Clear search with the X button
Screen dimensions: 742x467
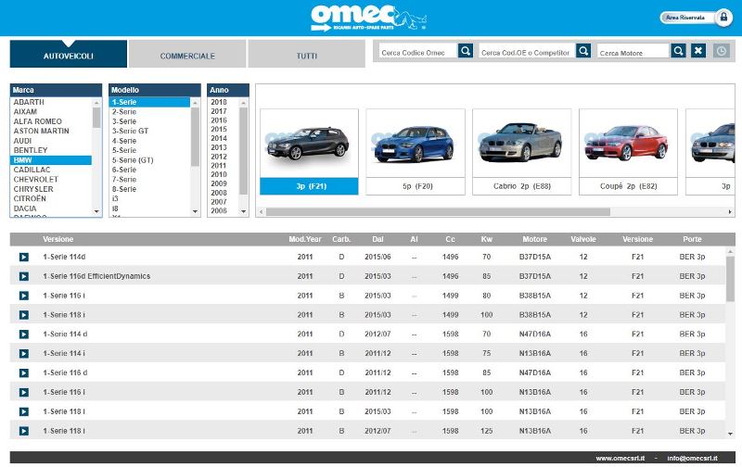click(x=698, y=51)
